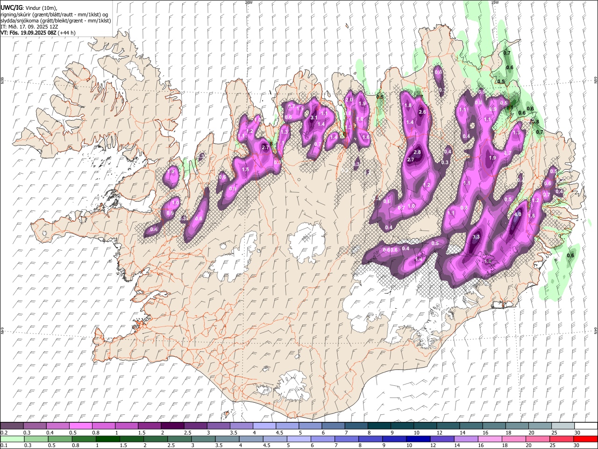The image size is (598, 449).
Task: Click the "20W" longitude label at map top
Action: 249,2
